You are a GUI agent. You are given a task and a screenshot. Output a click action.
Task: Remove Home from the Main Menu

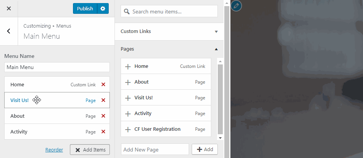pyautogui.click(x=103, y=85)
